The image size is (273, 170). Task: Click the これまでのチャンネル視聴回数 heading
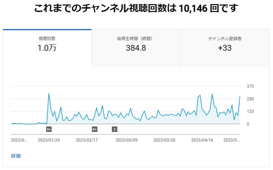[x=136, y=8]
